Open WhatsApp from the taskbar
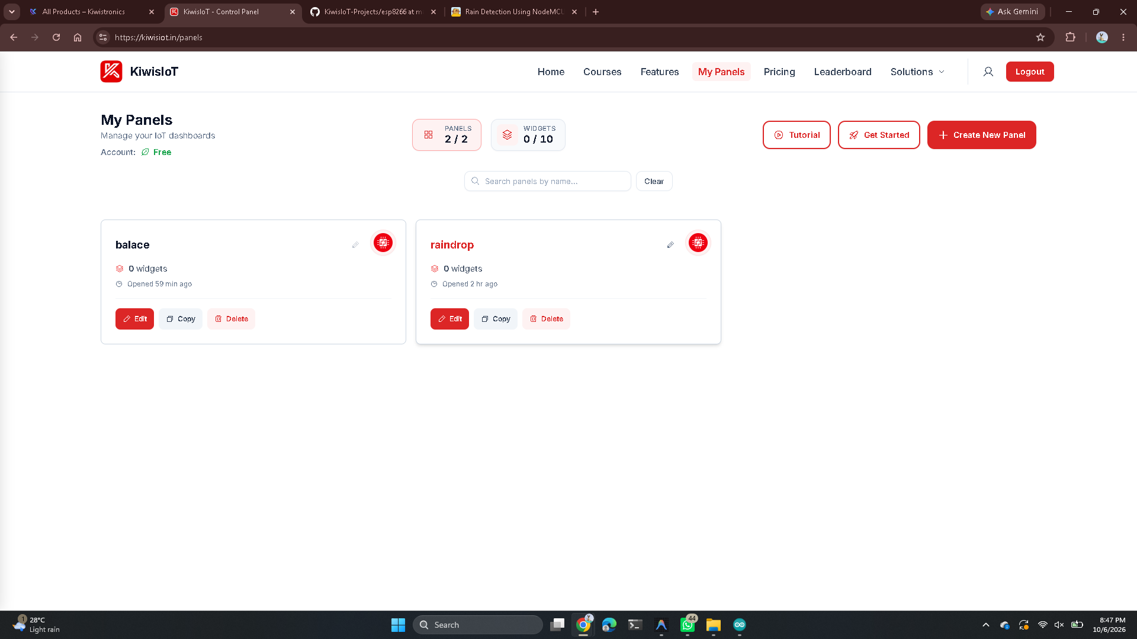 click(x=688, y=625)
